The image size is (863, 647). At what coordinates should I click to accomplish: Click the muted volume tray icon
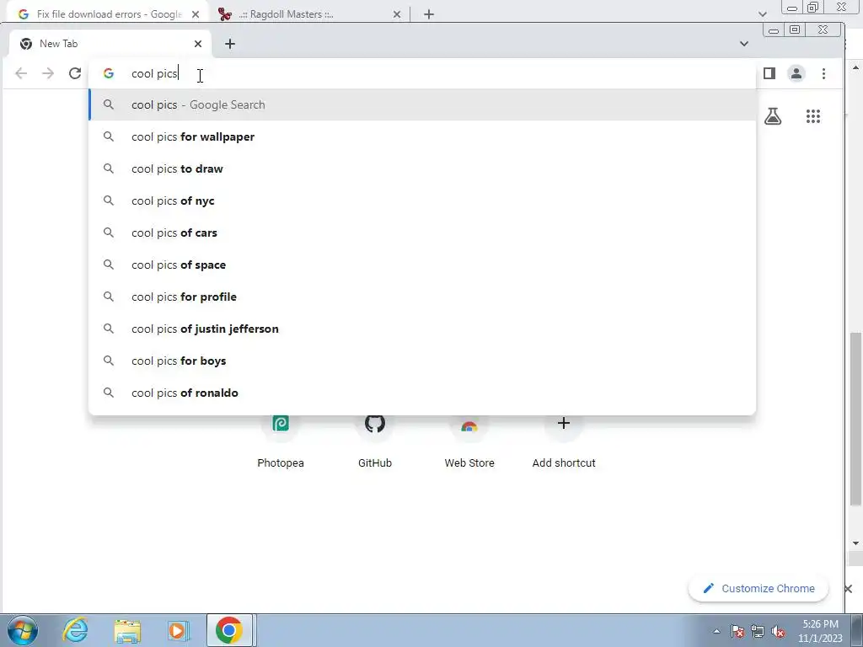pos(778,631)
